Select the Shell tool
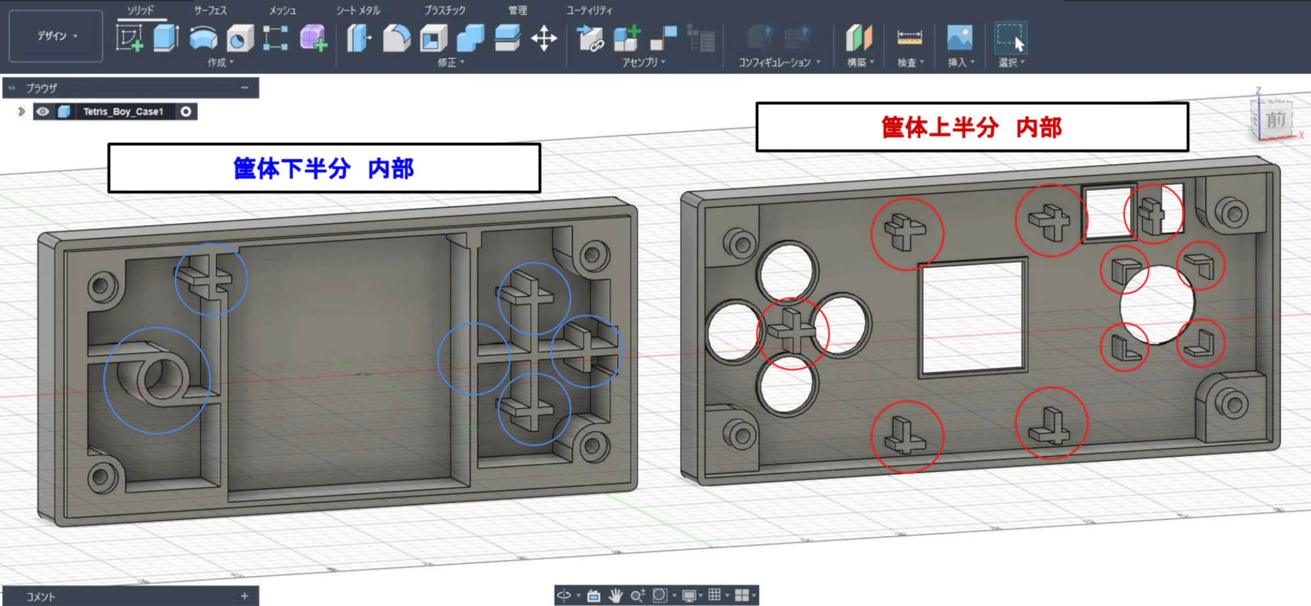1311x606 pixels. [x=434, y=38]
